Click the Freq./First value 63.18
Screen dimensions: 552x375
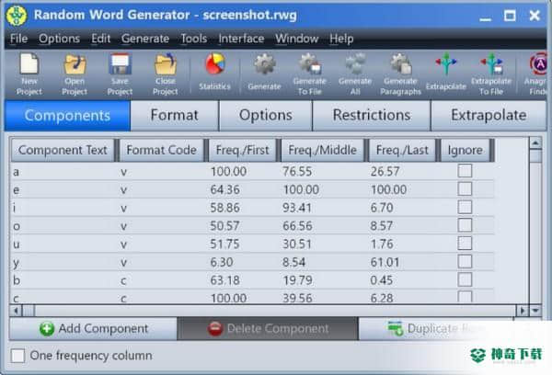coord(225,280)
